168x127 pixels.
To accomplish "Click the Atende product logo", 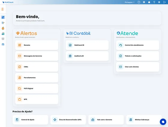I will pos(127,33).
